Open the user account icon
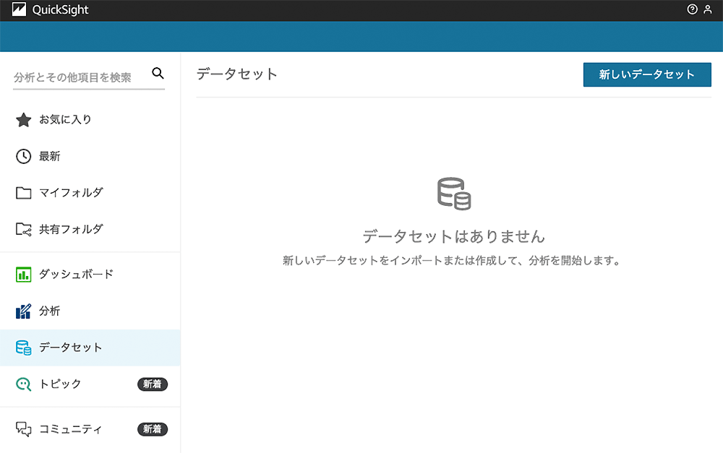This screenshot has height=453, width=723. point(708,9)
